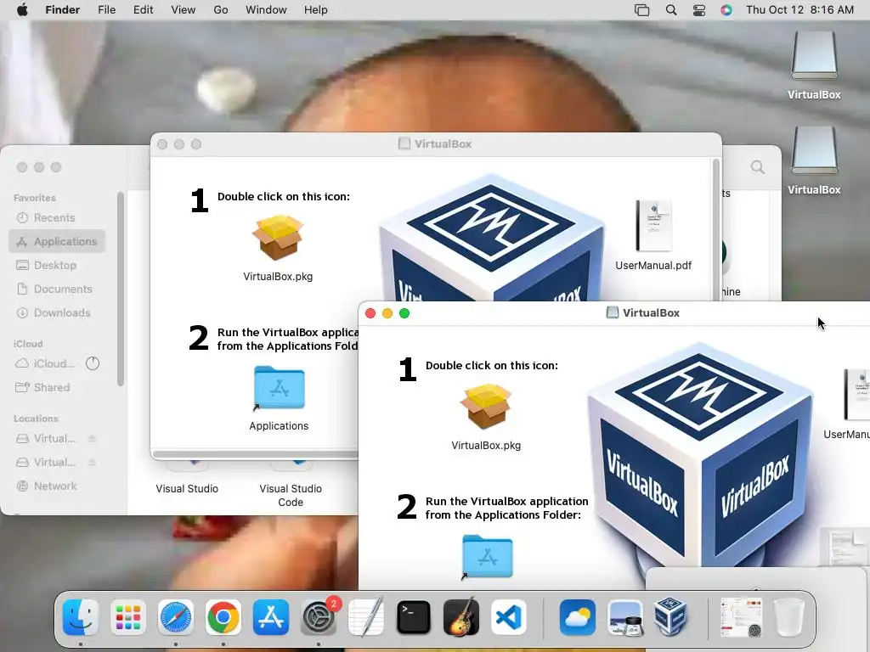This screenshot has width=870, height=652.
Task: Close the front VirtualBox window
Action: pos(370,313)
